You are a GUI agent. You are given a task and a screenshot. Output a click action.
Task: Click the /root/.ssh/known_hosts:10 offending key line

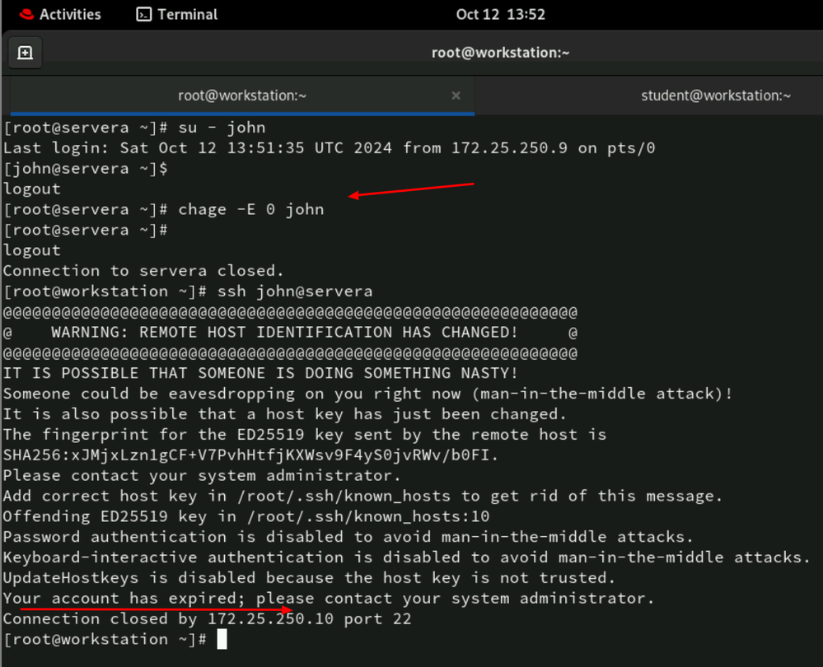pos(246,516)
